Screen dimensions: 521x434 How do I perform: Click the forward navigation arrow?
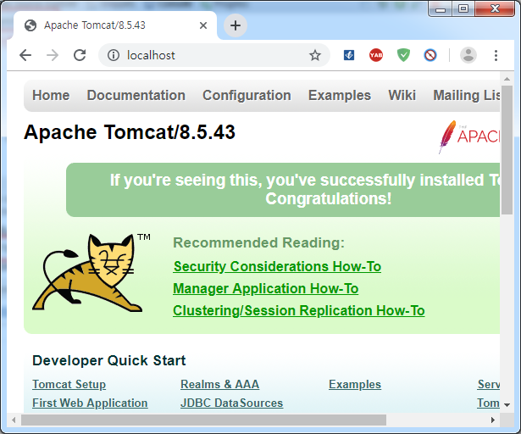[53, 55]
